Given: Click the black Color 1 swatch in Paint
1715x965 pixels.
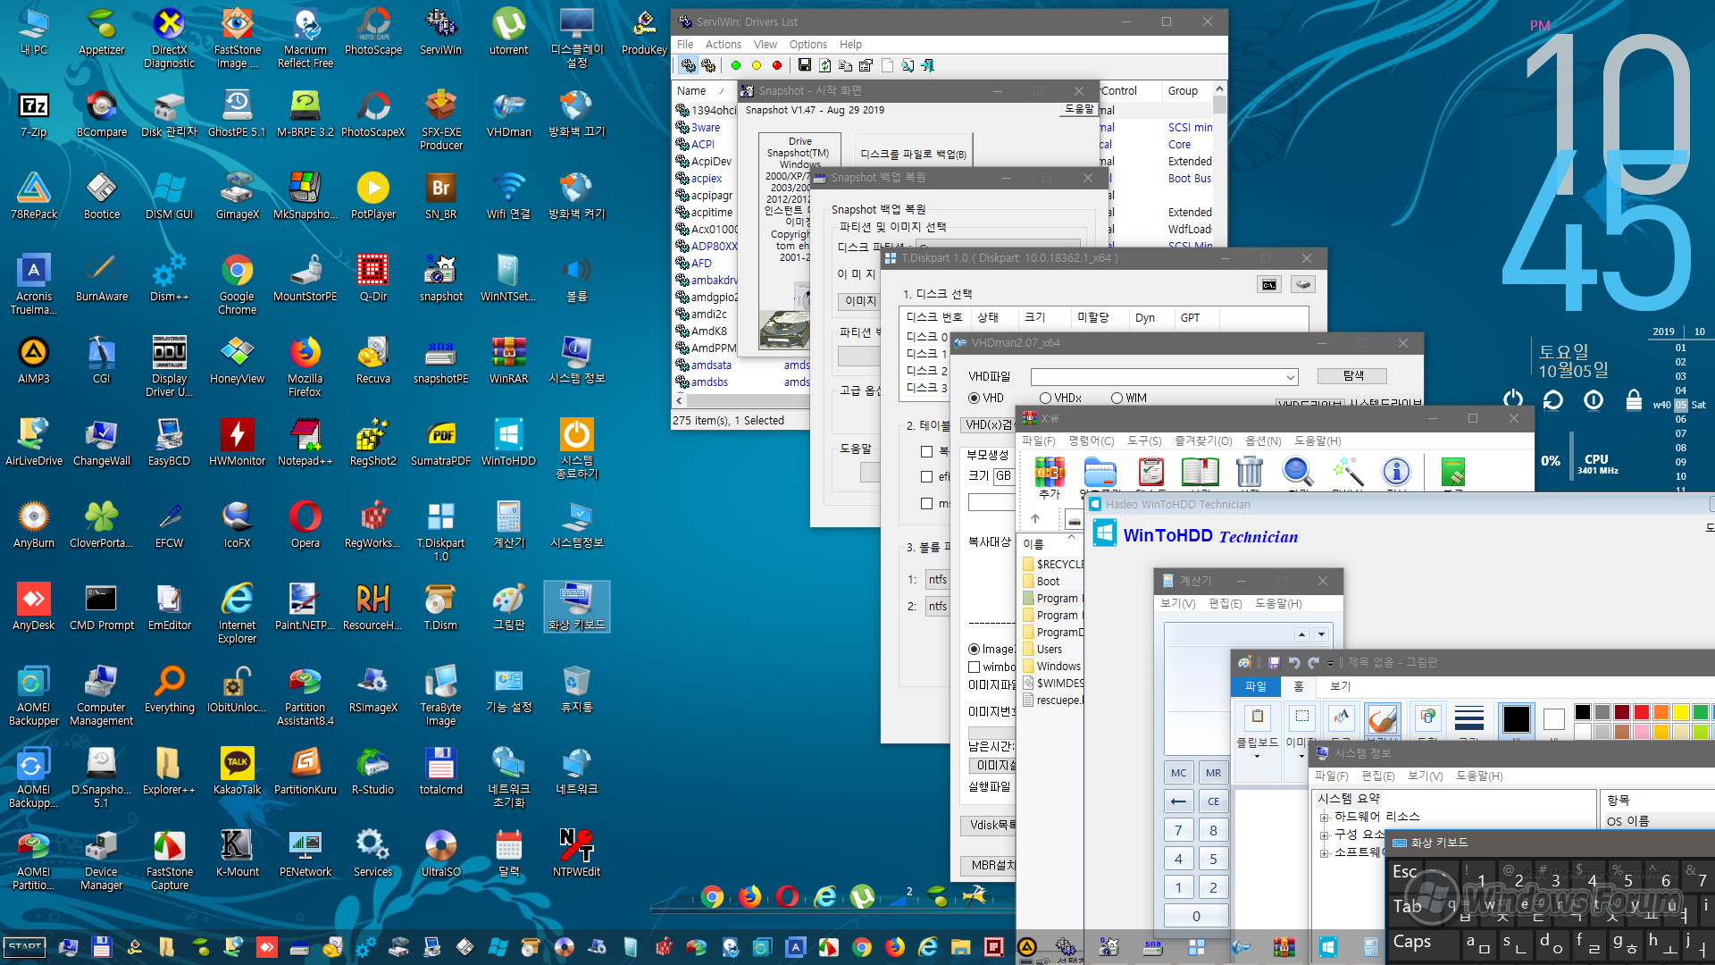Looking at the screenshot, I should click(1516, 718).
